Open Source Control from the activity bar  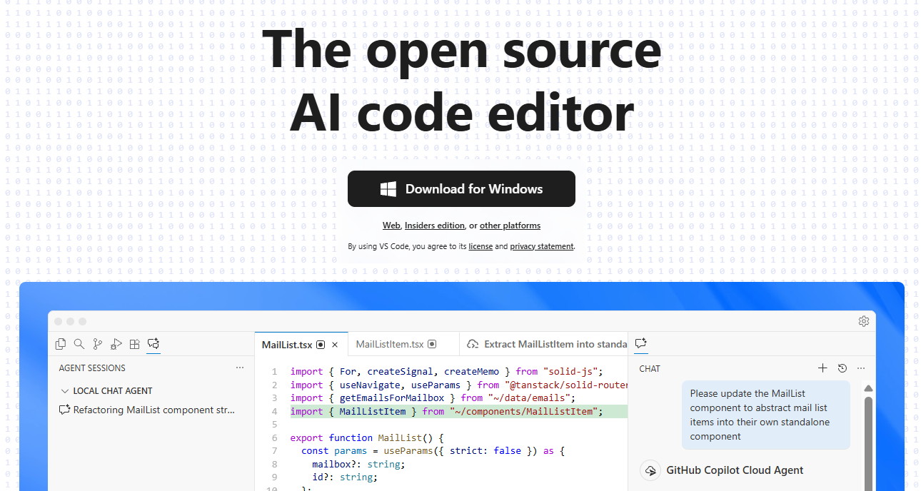98,343
